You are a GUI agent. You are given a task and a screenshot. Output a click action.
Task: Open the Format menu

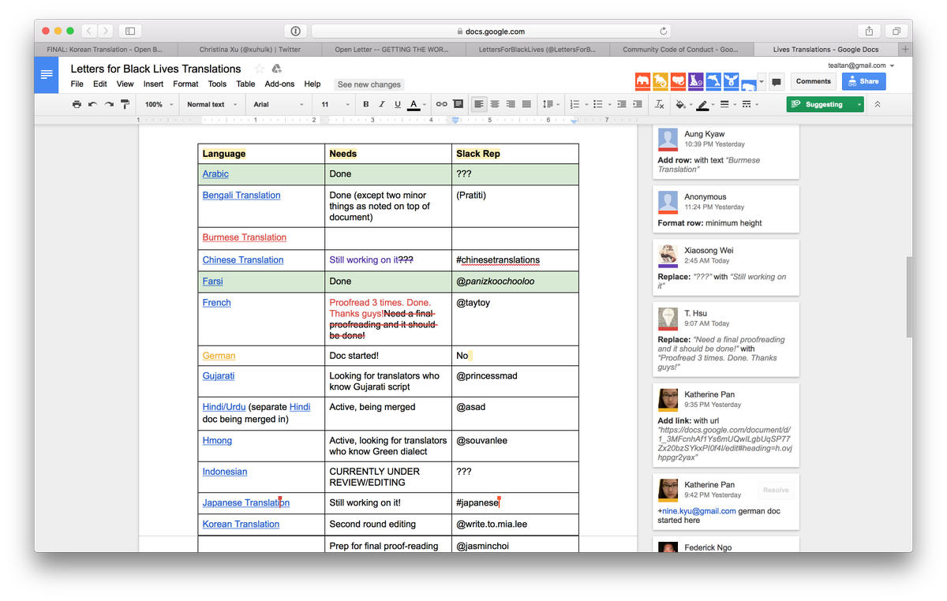tap(185, 84)
